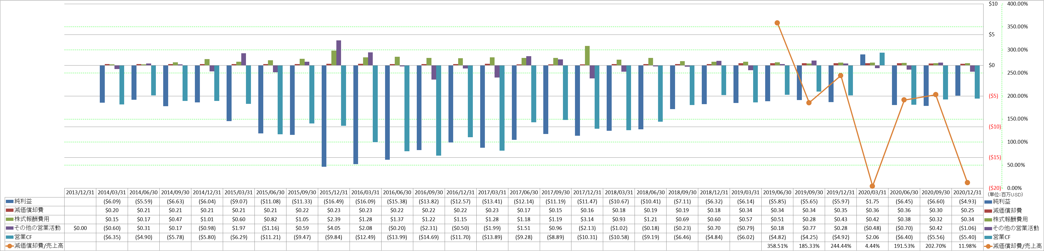Click the purple その他の営業活動 swatch in the right-side legend

(x=988, y=228)
